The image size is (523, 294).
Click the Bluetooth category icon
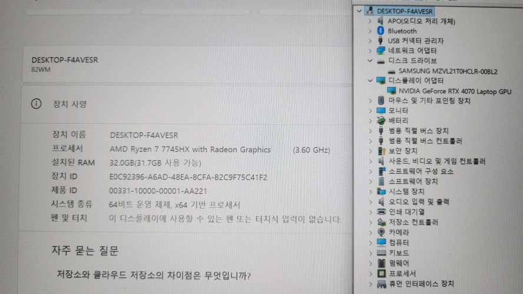(x=380, y=31)
